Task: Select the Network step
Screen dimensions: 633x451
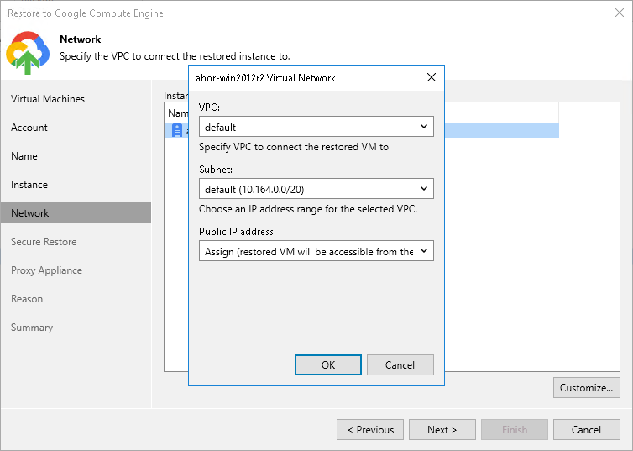Action: tap(76, 212)
